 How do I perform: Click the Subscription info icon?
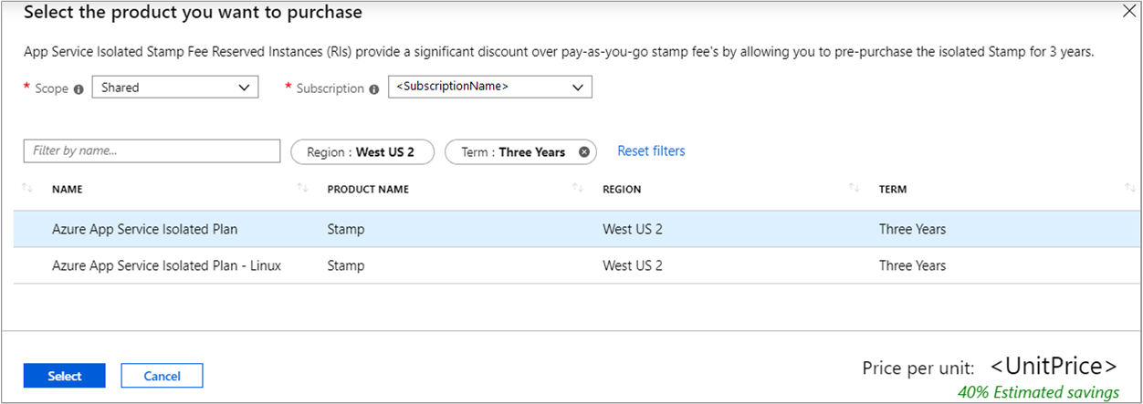[374, 89]
